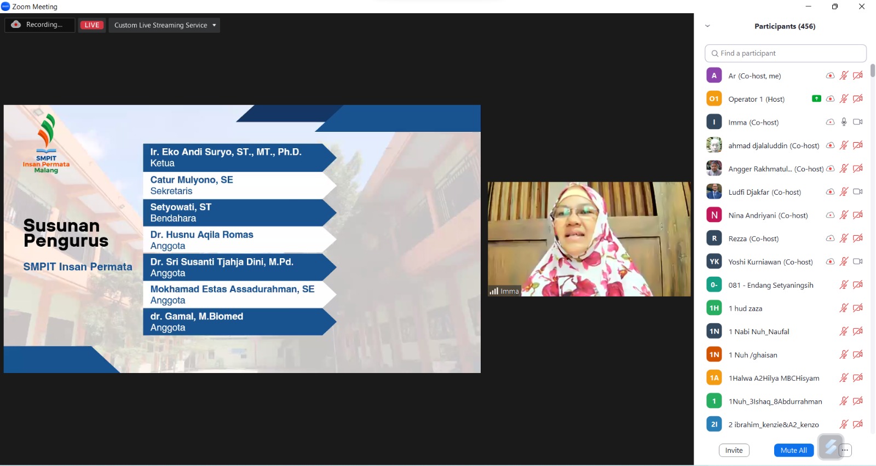
Task: Minimize the Zoom Meeting window
Action: point(808,7)
